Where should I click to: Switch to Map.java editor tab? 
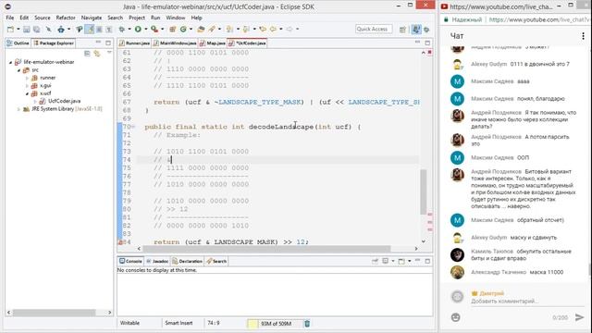click(213, 43)
